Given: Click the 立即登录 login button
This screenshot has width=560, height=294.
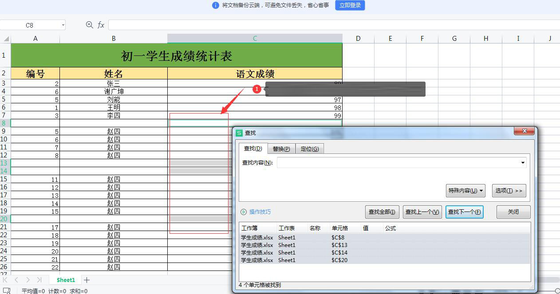Looking at the screenshot, I should 350,5.
